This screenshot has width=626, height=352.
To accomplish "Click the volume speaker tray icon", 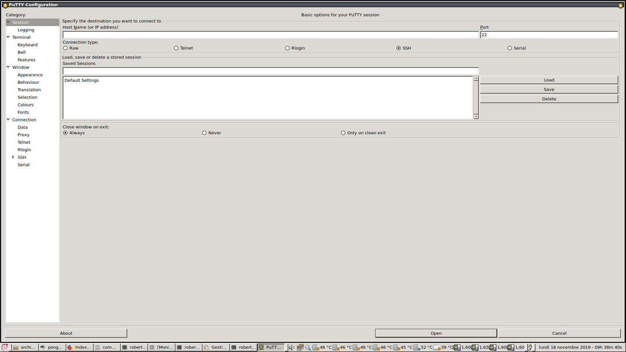I will [x=291, y=347].
